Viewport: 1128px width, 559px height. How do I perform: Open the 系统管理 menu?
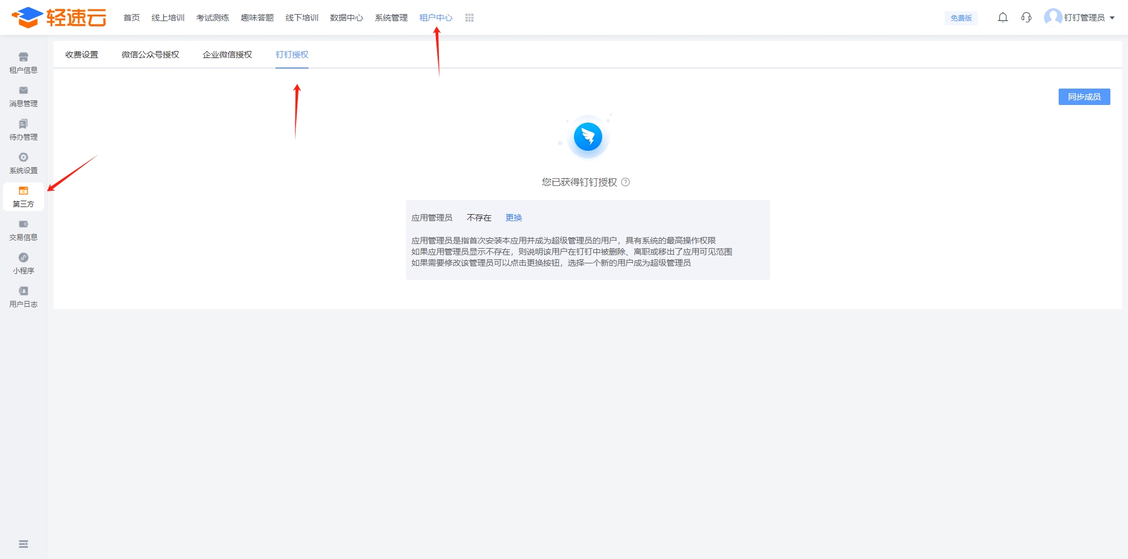coord(391,18)
